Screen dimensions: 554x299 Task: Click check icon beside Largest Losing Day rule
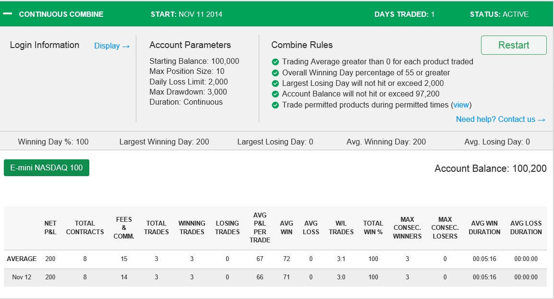(x=275, y=84)
